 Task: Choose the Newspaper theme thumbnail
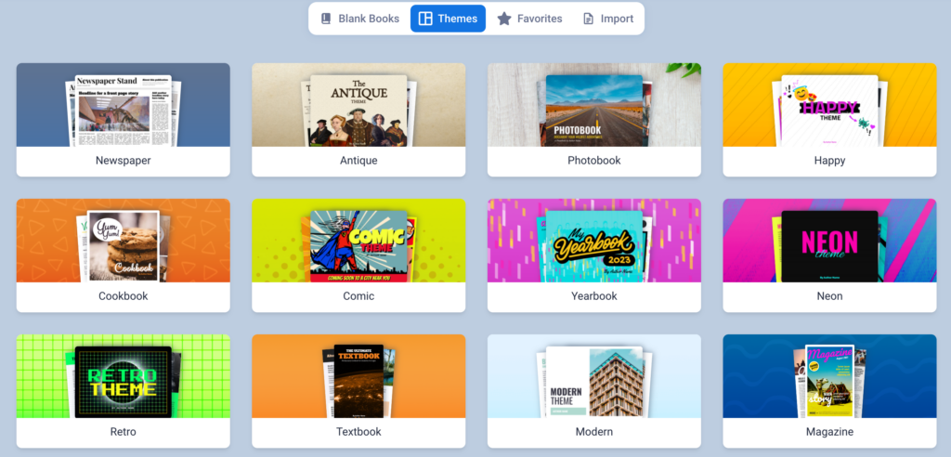(x=124, y=105)
